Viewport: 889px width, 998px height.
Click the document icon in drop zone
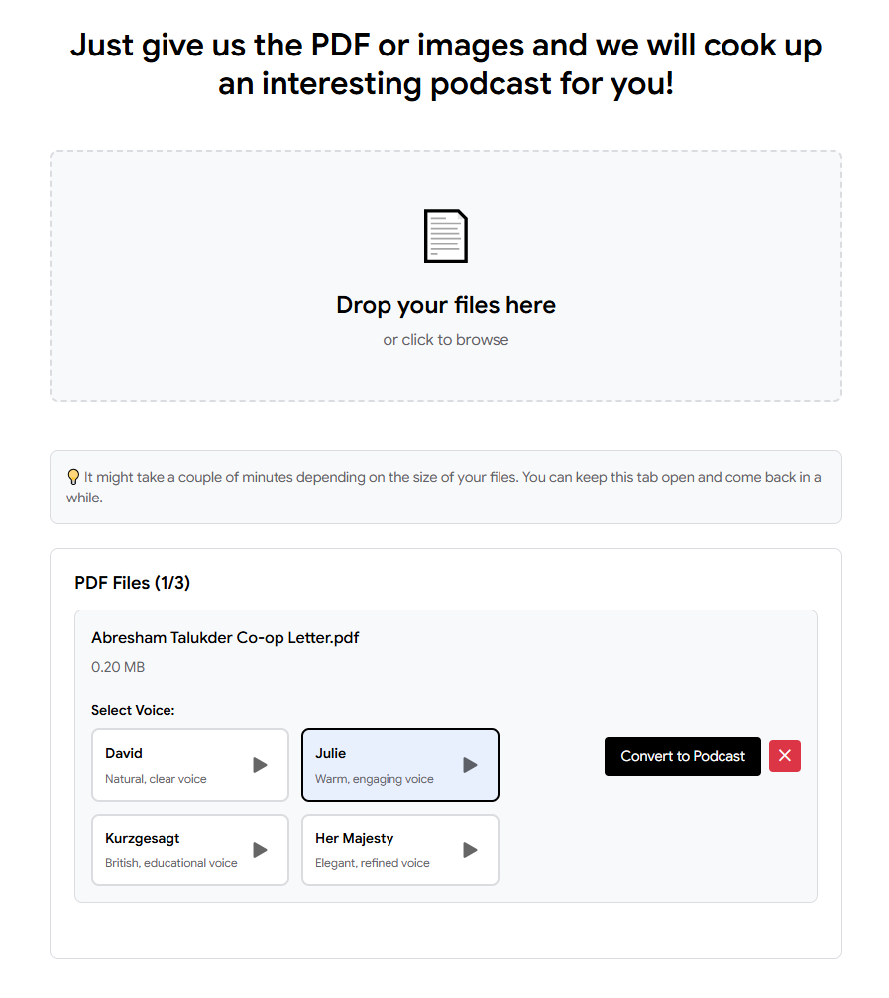(x=445, y=236)
